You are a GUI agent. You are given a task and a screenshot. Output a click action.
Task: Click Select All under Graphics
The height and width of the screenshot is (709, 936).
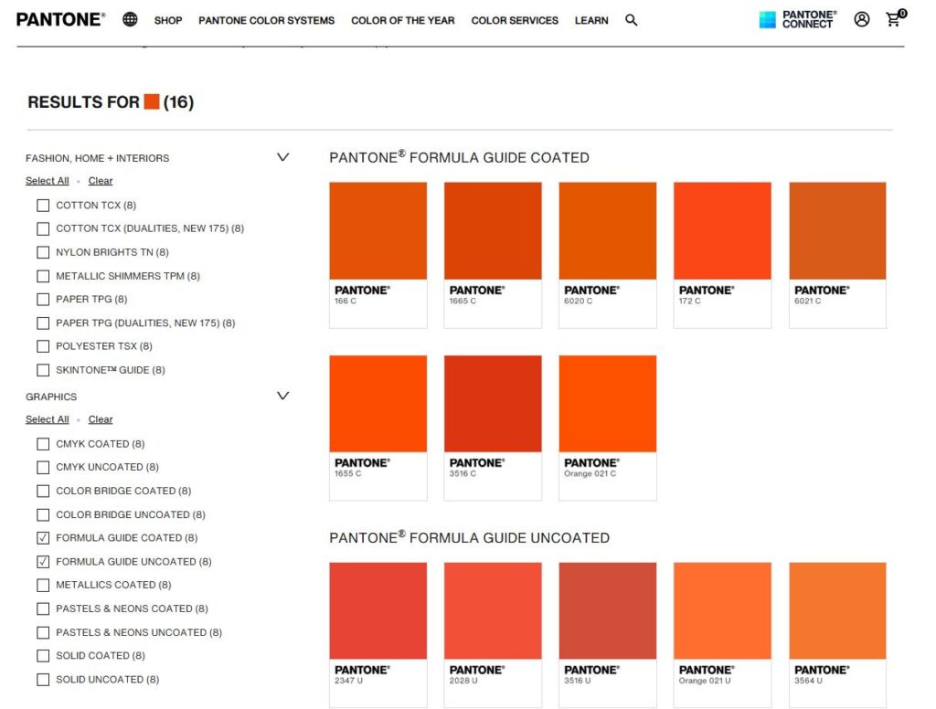click(48, 419)
